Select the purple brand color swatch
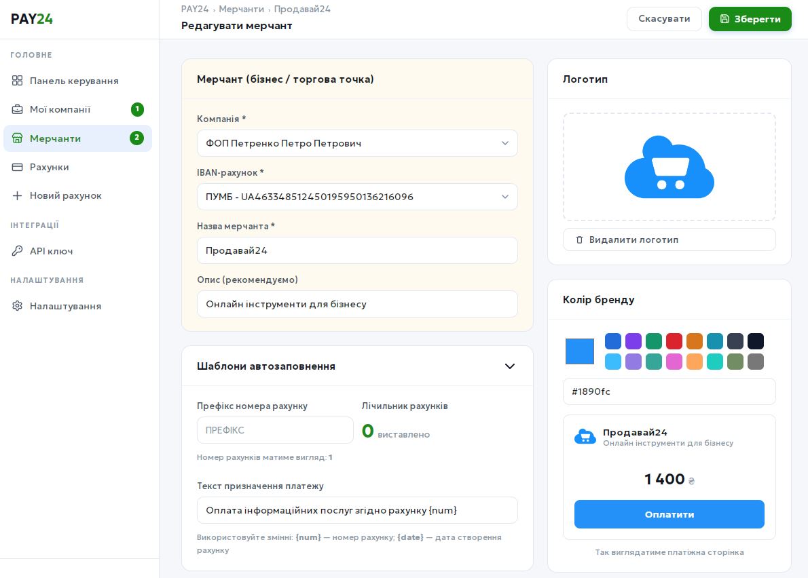Image resolution: width=808 pixels, height=578 pixels. tap(633, 341)
